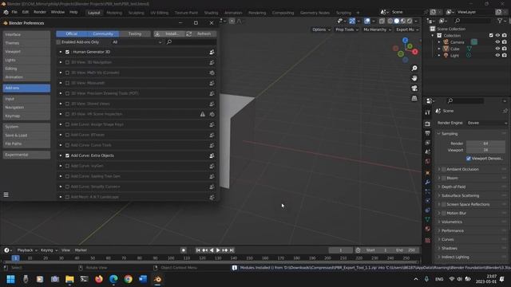Open the Scene properties tab icon

(x=428, y=152)
